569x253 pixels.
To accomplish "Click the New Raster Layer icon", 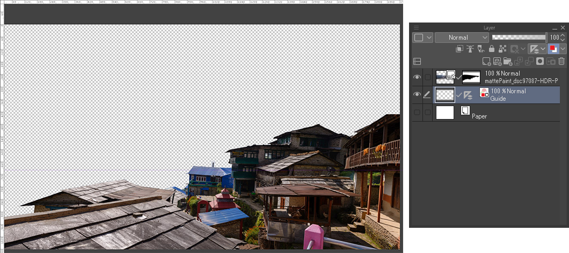I will (486, 62).
